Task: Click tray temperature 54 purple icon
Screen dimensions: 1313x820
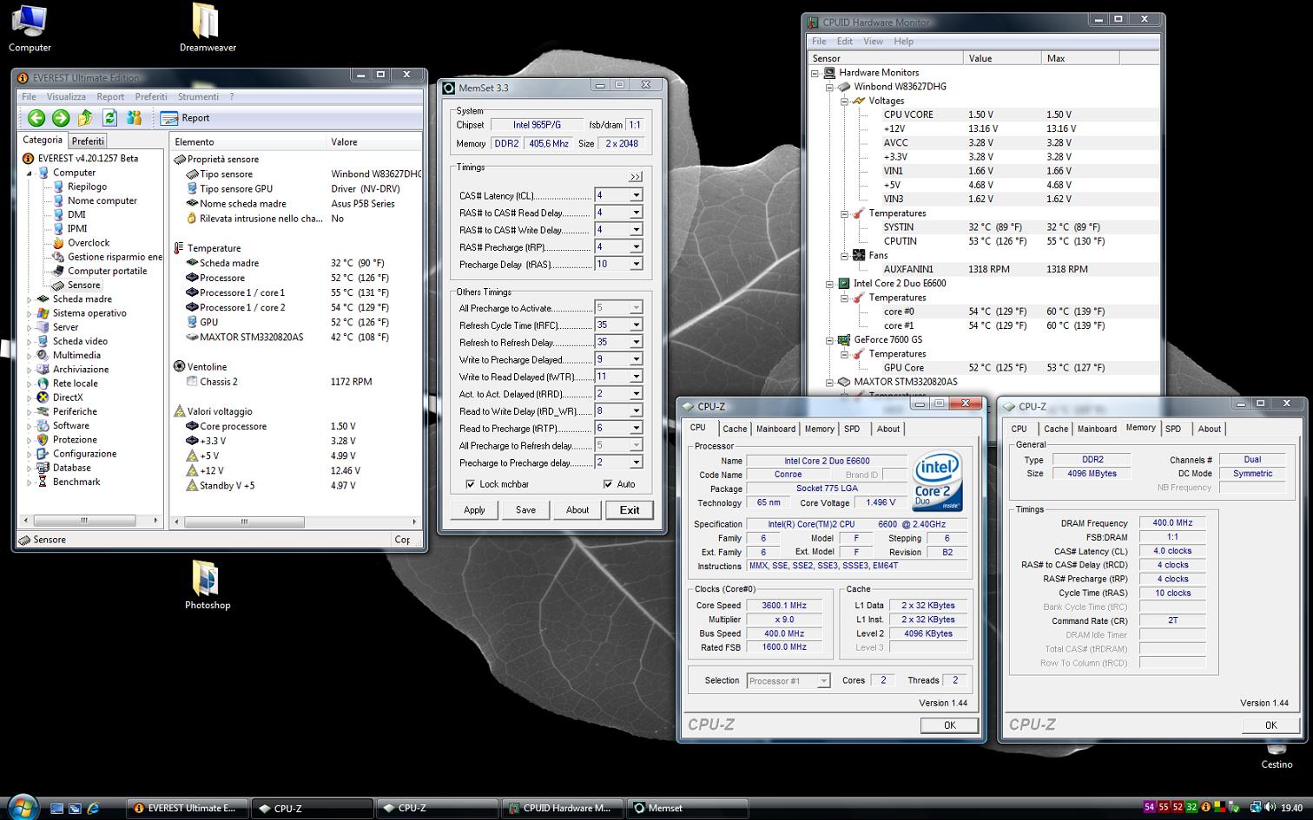Action: point(1150,807)
